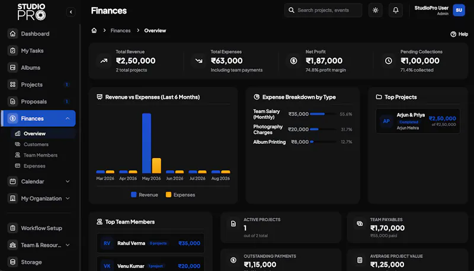Click the Team & Resources people icon
474x271 pixels.
12,245
